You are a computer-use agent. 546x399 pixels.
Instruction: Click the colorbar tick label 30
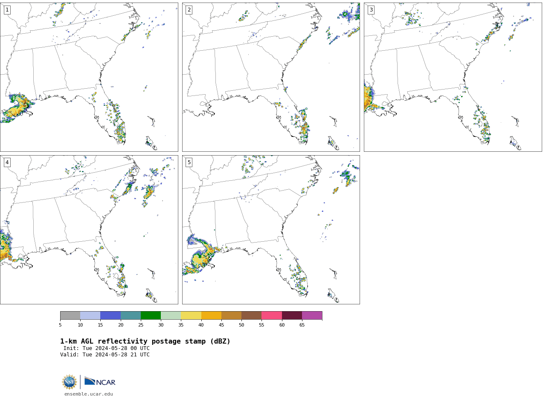161,325
